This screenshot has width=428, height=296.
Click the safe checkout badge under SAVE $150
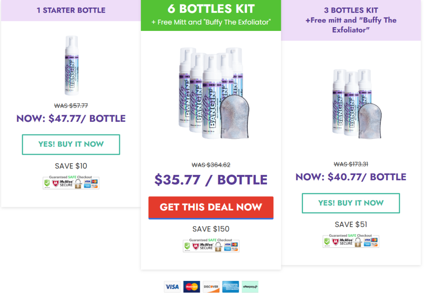tap(211, 245)
